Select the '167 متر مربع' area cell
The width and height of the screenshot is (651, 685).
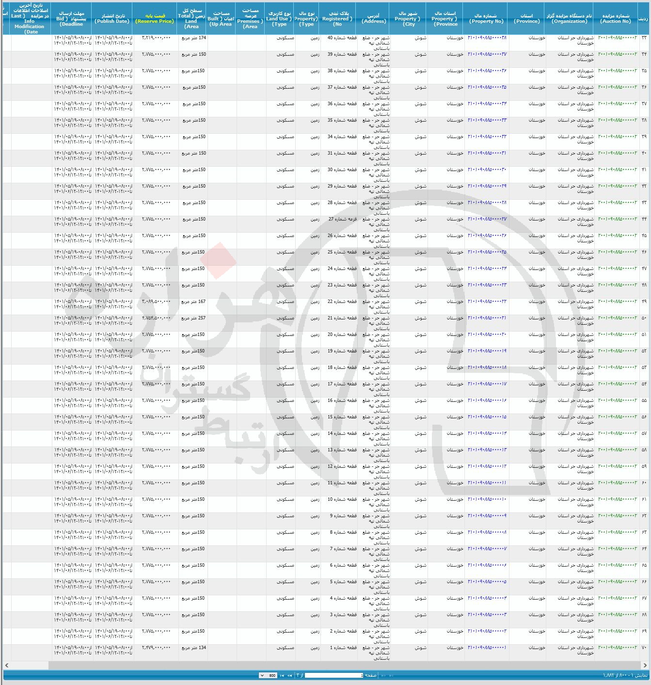coord(193,307)
